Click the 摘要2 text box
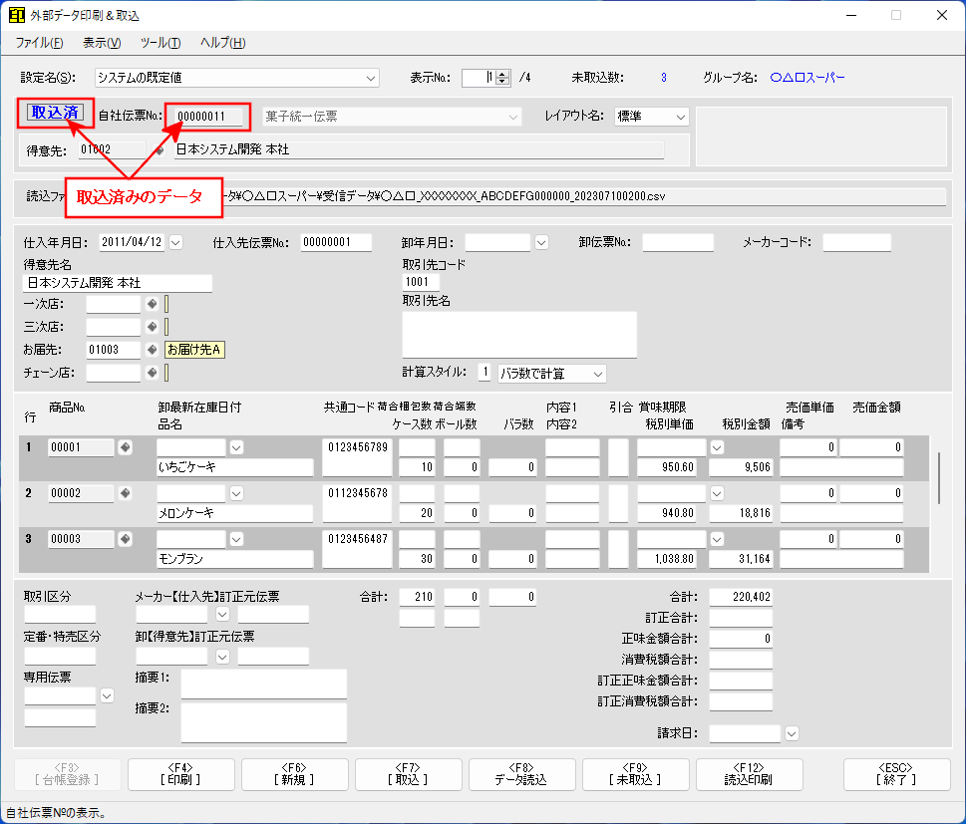Screen dimensions: 966x824 pyautogui.click(x=263, y=721)
